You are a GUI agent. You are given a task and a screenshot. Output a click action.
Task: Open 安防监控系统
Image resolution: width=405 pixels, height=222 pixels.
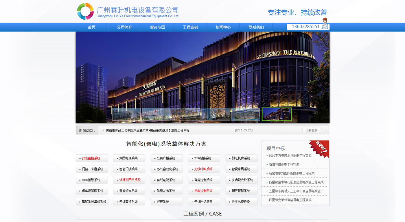(x=92, y=158)
